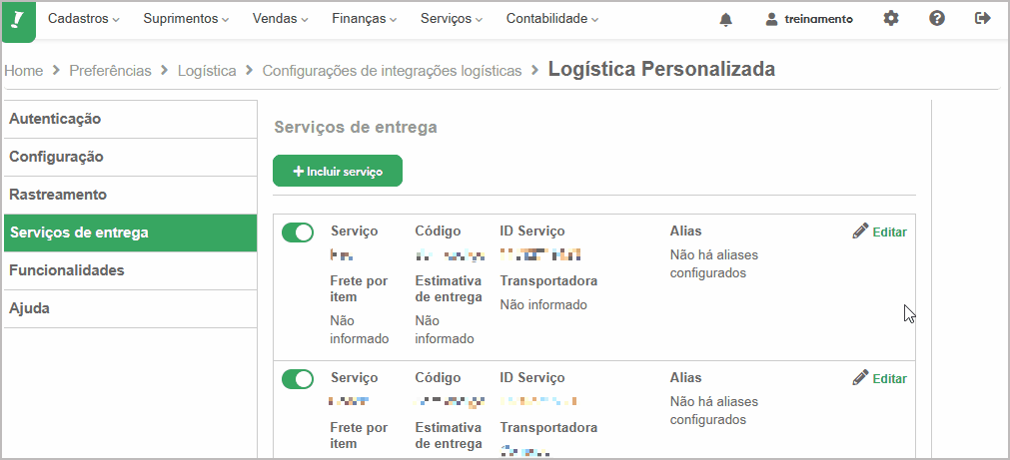This screenshot has width=1010, height=460.
Task: Click the logout arrow icon
Action: (982, 19)
